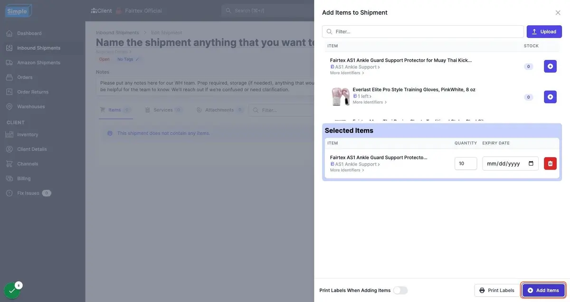The height and width of the screenshot is (302, 570).
Task: Add the Everlast Elite Pro gloves item
Action: coord(550,97)
